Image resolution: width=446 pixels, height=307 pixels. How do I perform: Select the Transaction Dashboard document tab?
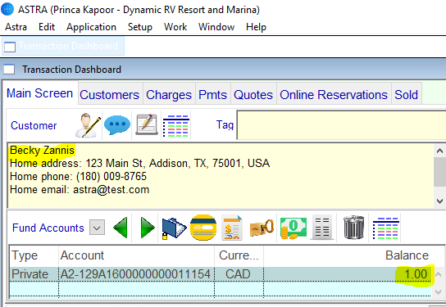63,46
